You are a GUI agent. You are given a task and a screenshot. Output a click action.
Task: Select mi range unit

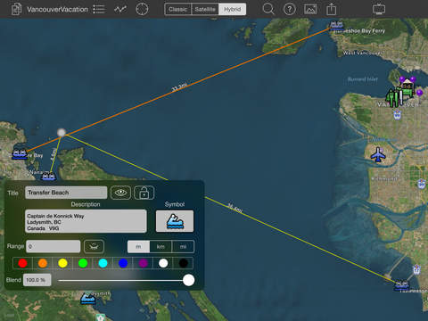183,247
